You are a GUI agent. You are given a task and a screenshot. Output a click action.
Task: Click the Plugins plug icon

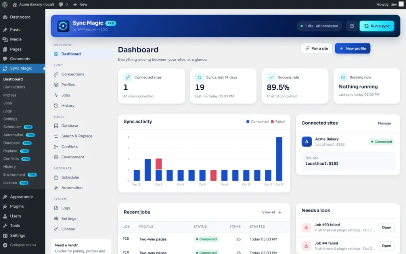coord(5,206)
